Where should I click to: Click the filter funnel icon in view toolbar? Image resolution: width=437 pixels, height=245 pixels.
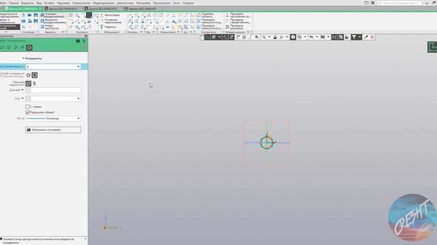click(x=354, y=37)
